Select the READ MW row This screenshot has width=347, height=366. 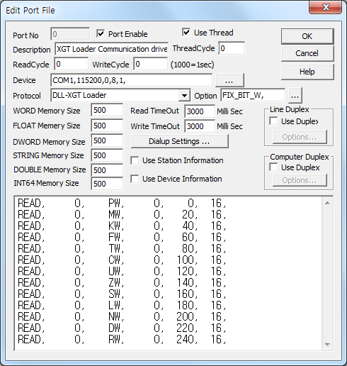tap(122, 214)
